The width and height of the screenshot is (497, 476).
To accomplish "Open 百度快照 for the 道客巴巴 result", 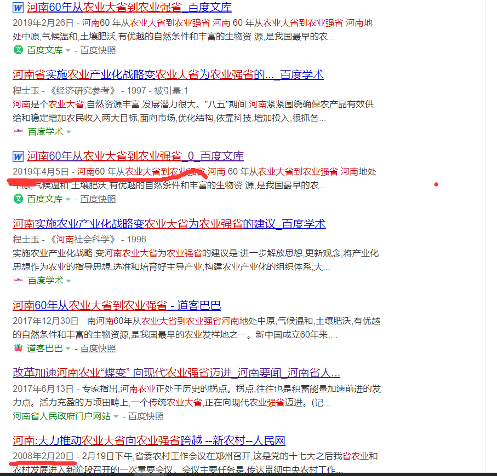I will tap(98, 349).
